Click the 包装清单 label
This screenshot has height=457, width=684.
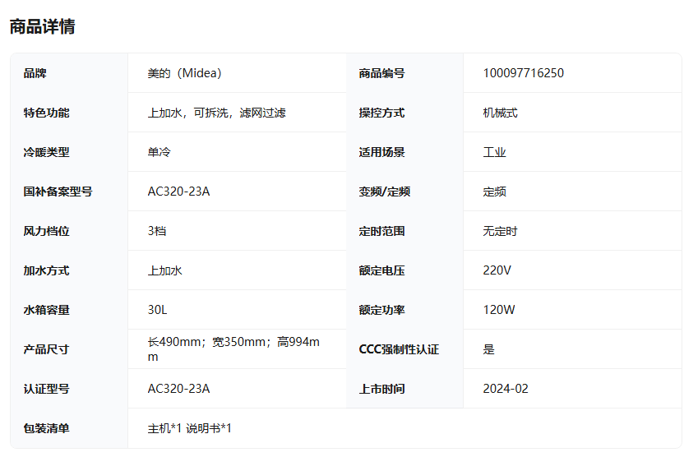tap(46, 428)
